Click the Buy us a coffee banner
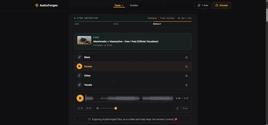268x125 pixels. tap(133, 119)
